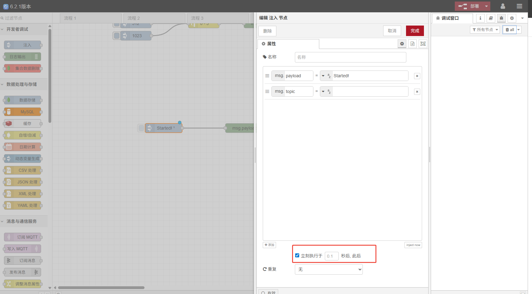Open the repeat interval dropdown
This screenshot has width=532, height=294.
pos(329,269)
